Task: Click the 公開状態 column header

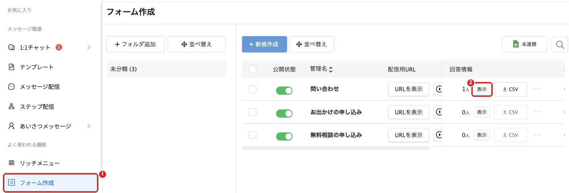Action: click(x=284, y=69)
